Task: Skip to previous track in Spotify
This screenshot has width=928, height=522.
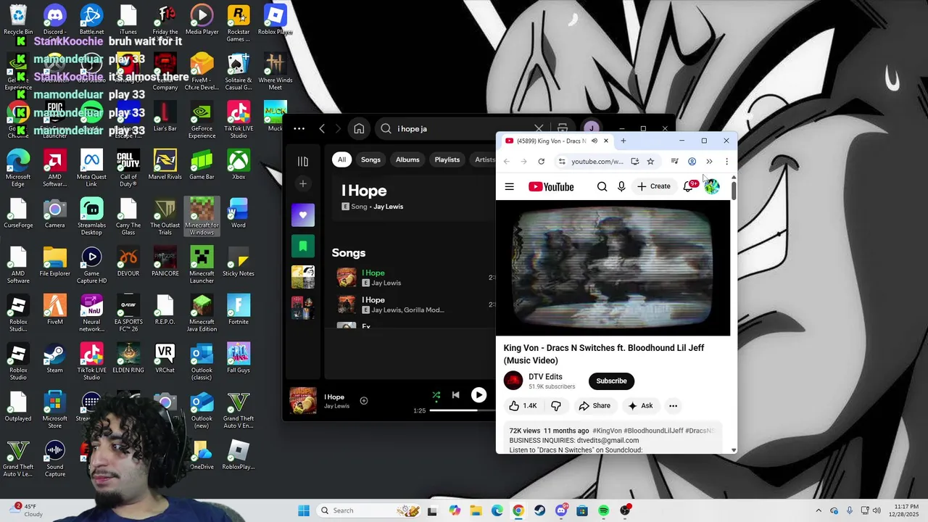Action: tap(455, 395)
